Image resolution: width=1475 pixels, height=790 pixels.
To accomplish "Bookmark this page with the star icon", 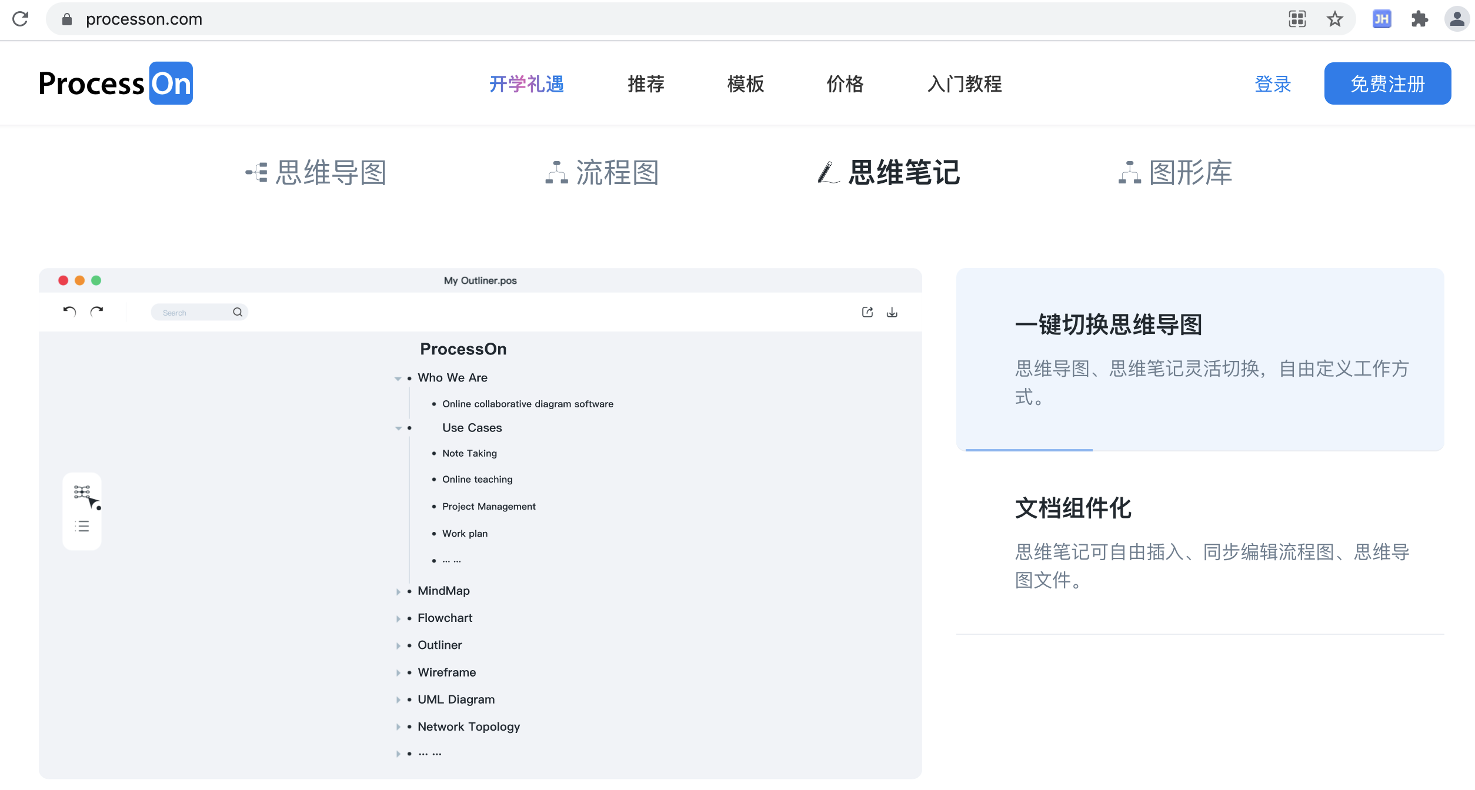I will (1335, 19).
